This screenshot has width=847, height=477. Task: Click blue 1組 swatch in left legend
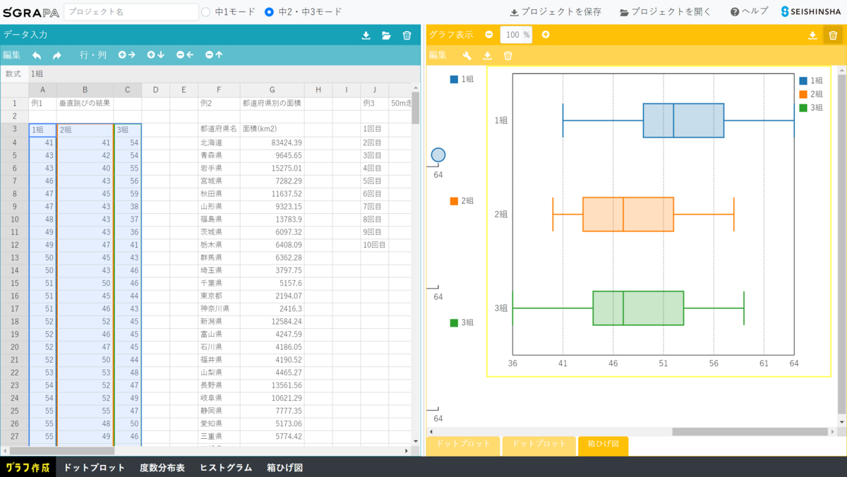455,80
